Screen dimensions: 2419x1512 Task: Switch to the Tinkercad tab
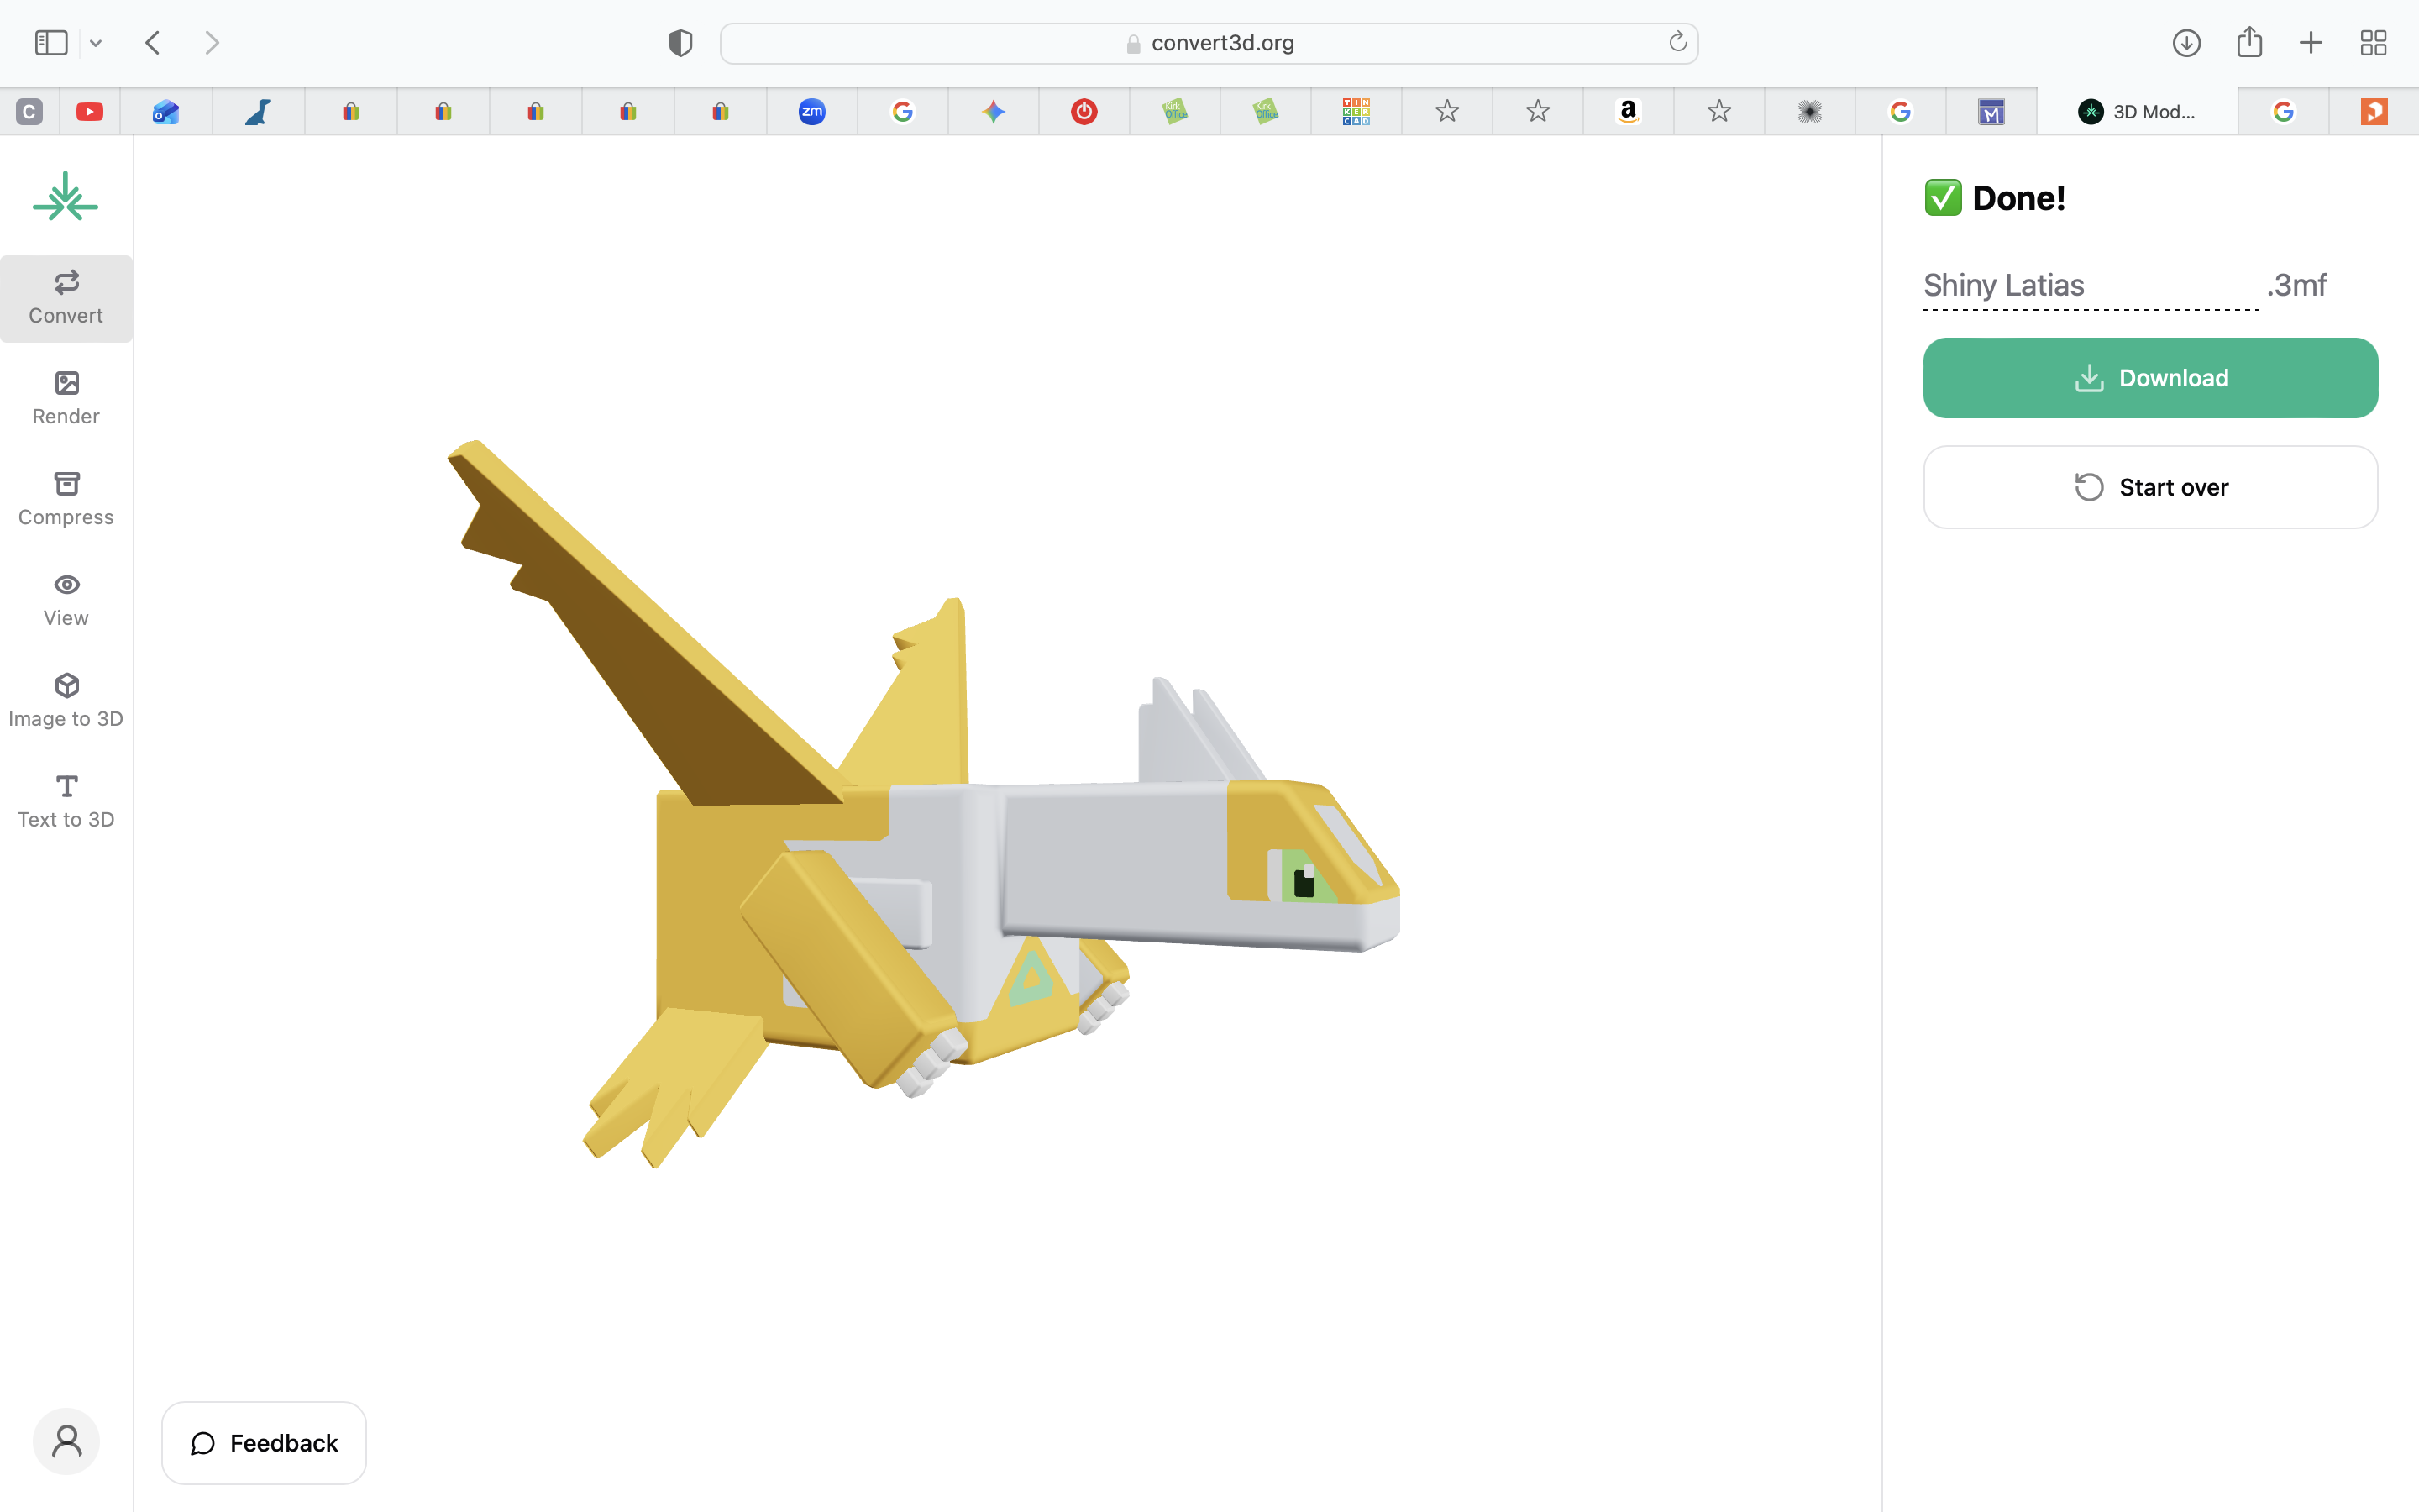pos(1356,111)
